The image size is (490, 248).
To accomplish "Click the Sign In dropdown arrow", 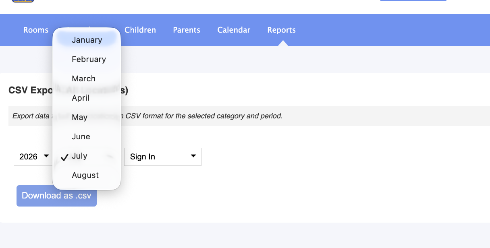I will pos(193,156).
